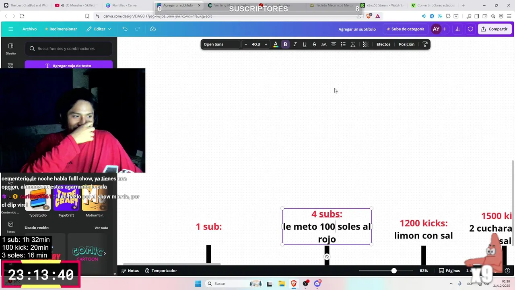Viewport: 515px width, 290px height.
Task: Click the copy style paint roller
Action: point(425,44)
